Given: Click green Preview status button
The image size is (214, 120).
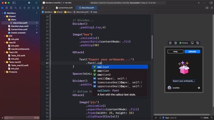Looking at the screenshot, I should [184, 43].
